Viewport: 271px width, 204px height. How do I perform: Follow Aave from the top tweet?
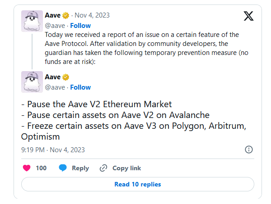80,25
